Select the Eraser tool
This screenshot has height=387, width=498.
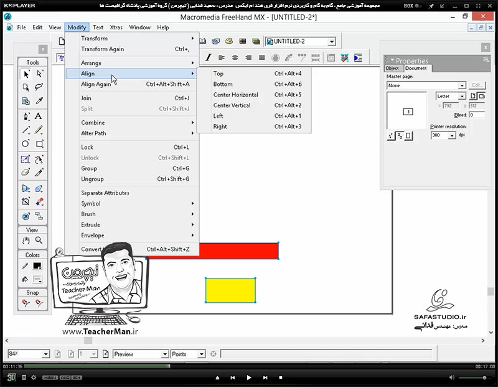click(x=26, y=173)
